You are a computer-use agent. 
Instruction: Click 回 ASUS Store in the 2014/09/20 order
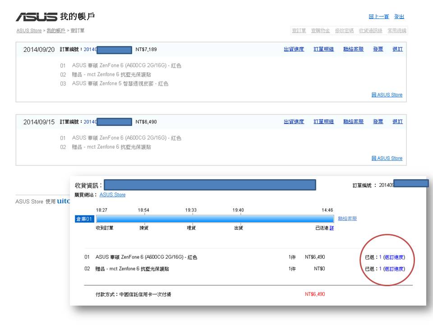pyautogui.click(x=387, y=95)
